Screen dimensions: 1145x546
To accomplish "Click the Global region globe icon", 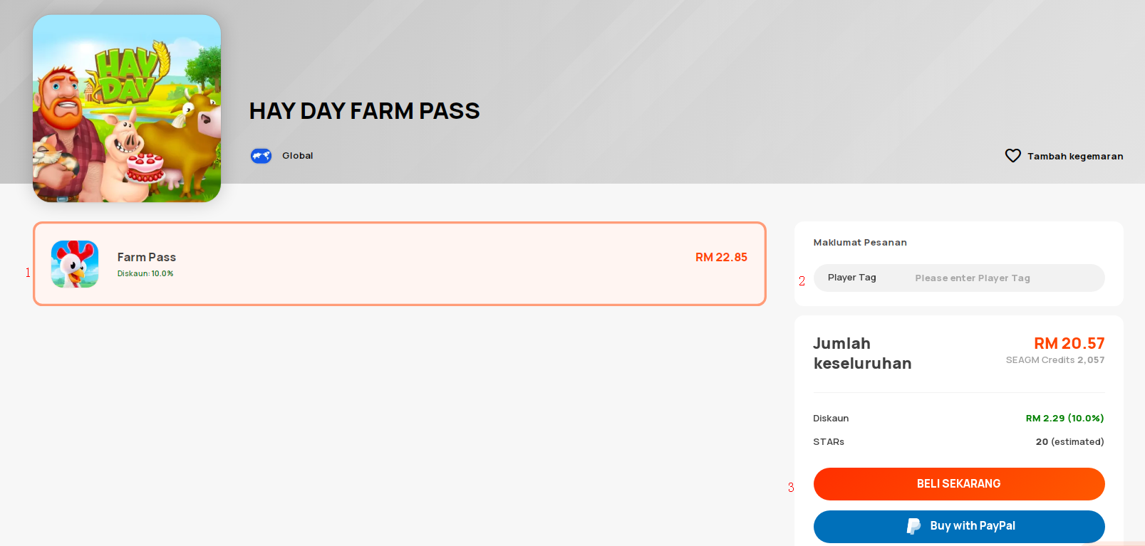I will tap(261, 156).
